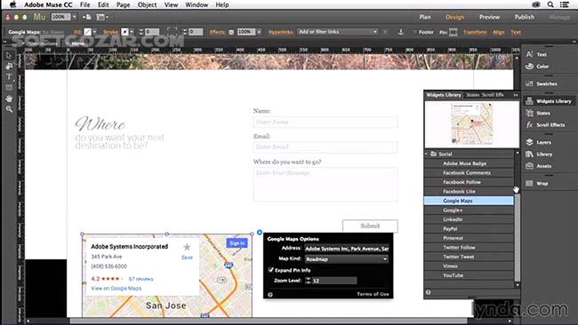The height and width of the screenshot is (325, 578).
Task: Click the Fill color swatch
Action: pos(87,32)
